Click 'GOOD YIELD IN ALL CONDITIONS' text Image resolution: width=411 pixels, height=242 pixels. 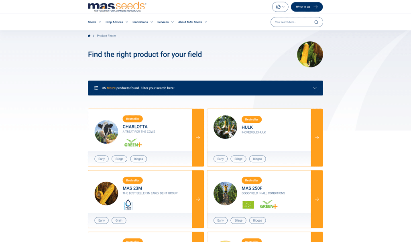263,193
